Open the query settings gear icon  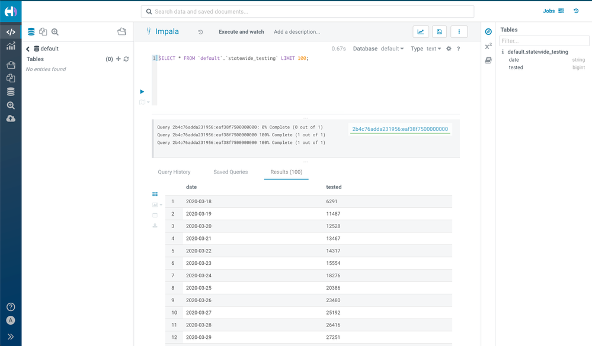[x=449, y=49]
